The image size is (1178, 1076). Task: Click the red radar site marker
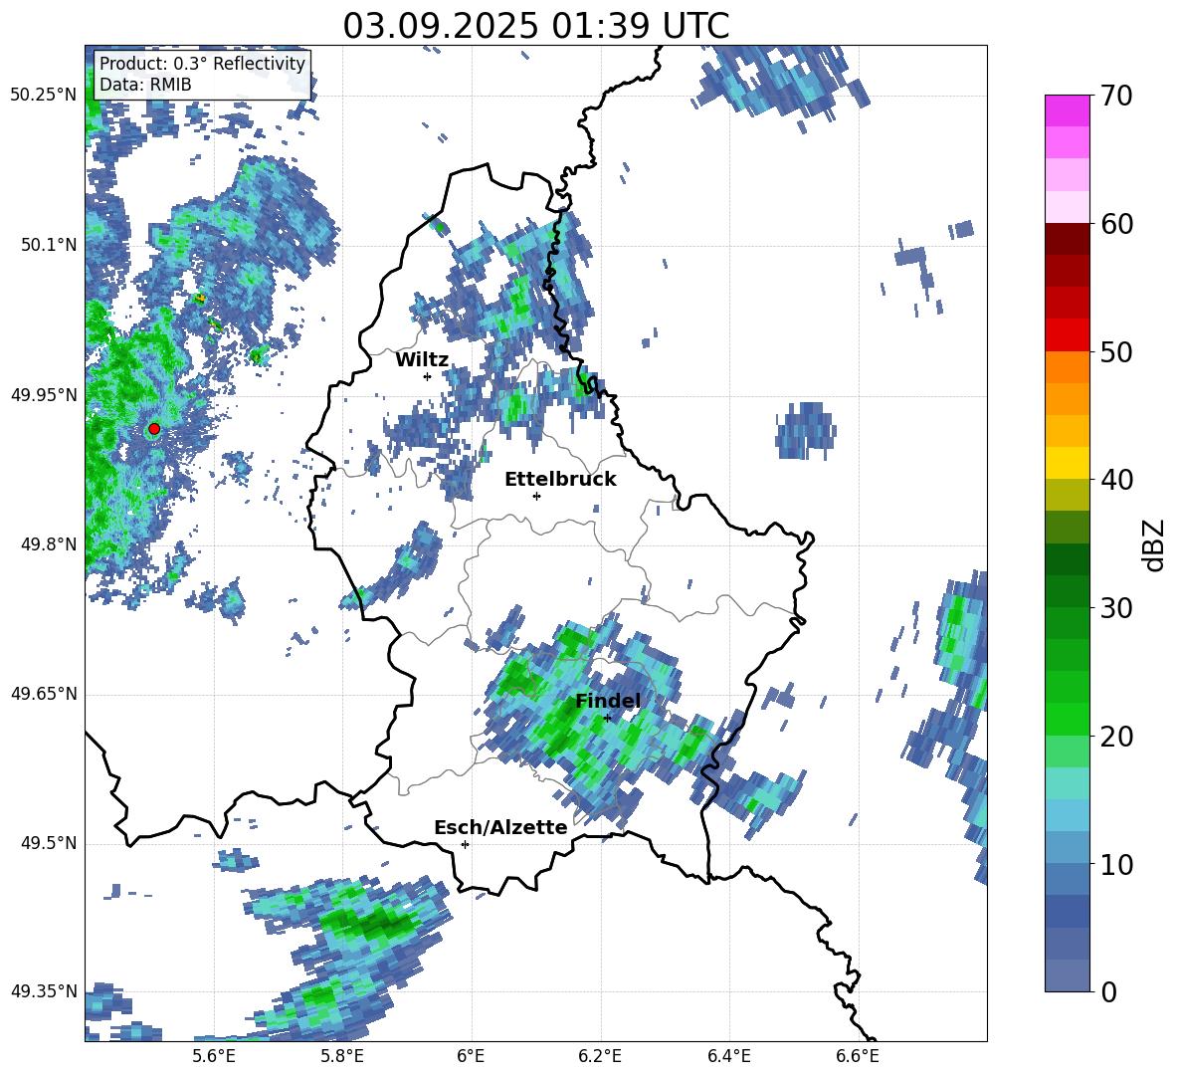pyautogui.click(x=154, y=429)
